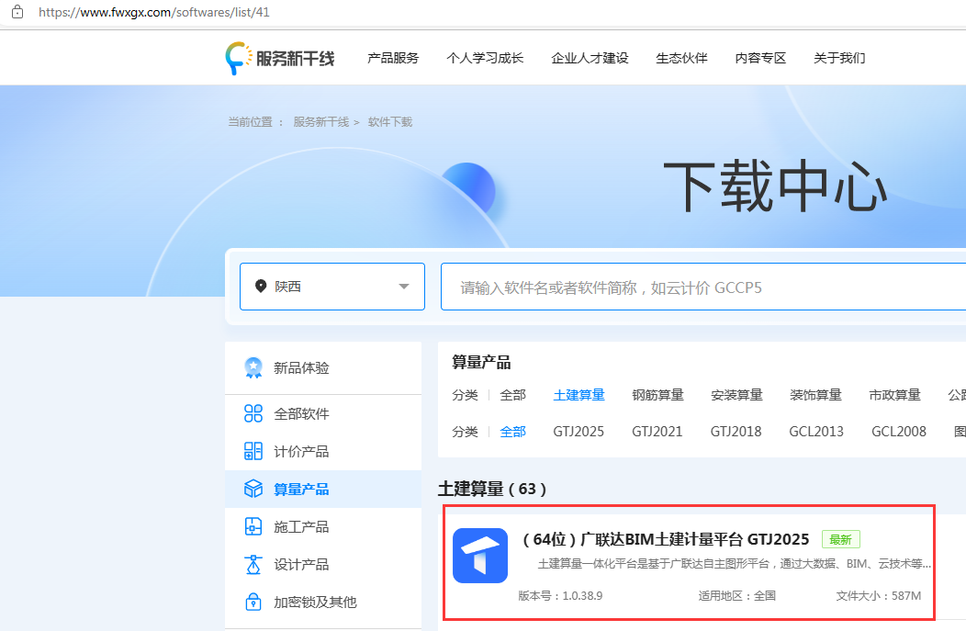The image size is (966, 631).
Task: Filter by GCL2008 version
Action: coord(899,432)
